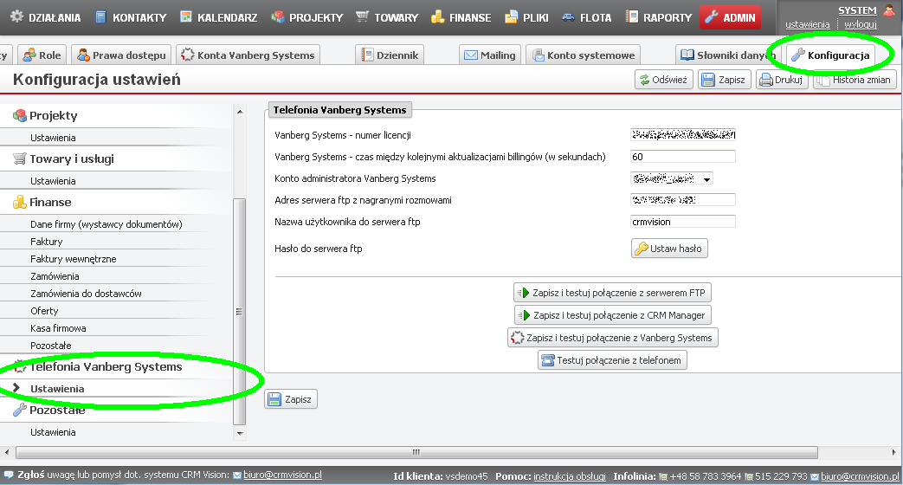Image resolution: width=903 pixels, height=485 pixels.
Task: Click the wyloguj link
Action: pos(861,24)
